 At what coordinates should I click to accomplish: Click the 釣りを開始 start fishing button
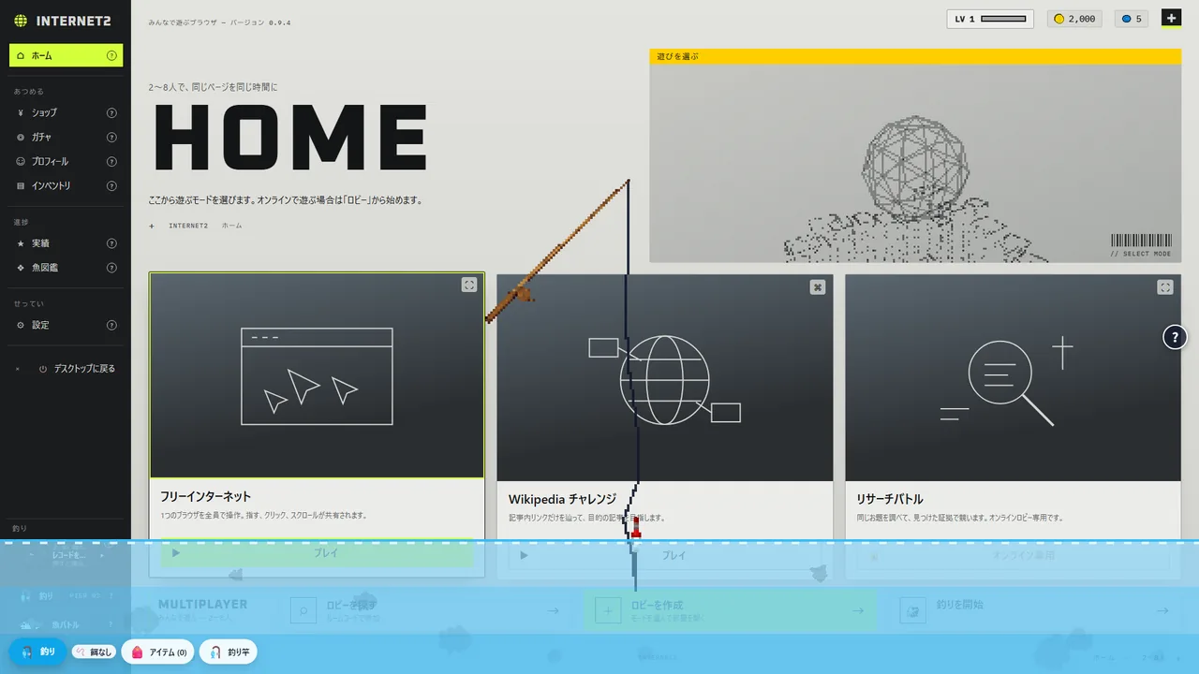[1034, 610]
